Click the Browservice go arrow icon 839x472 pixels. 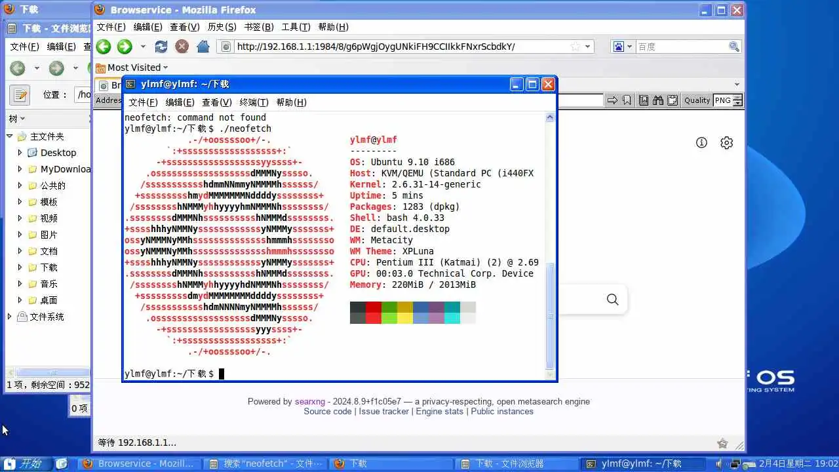612,100
